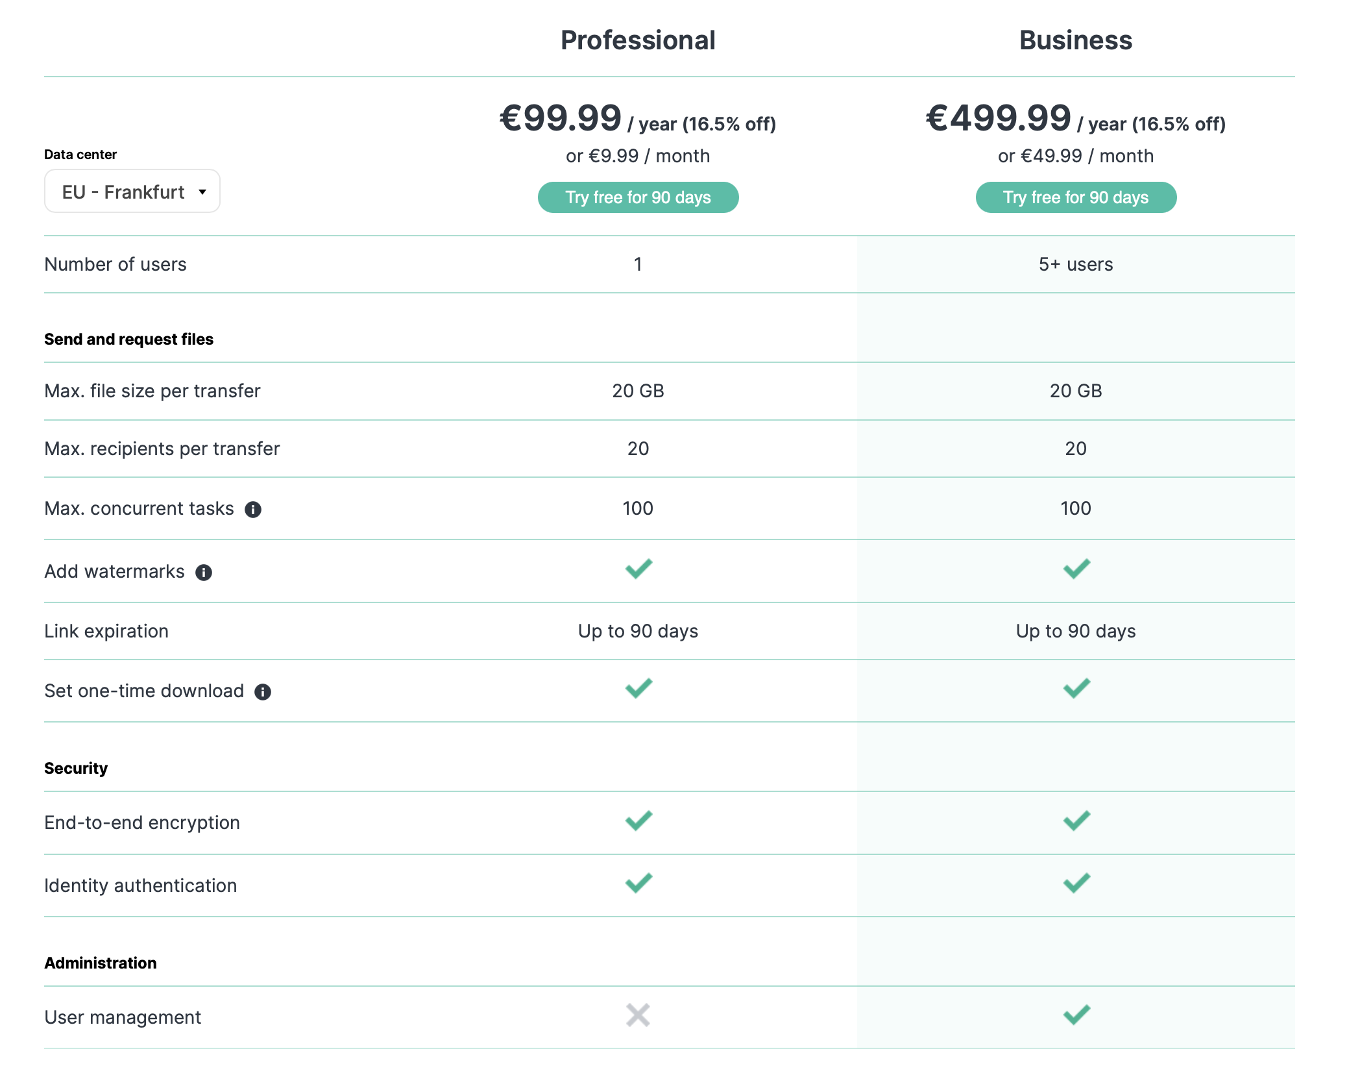Image resolution: width=1360 pixels, height=1088 pixels.
Task: Click Professional checkmark for End-to-end encryption
Action: tap(638, 821)
